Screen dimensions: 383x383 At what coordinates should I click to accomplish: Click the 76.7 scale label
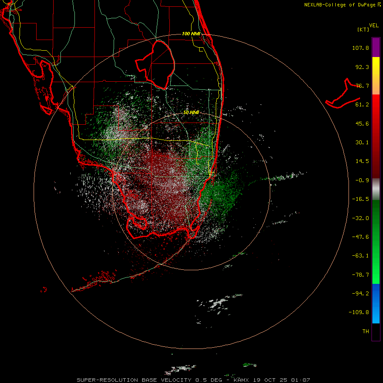(362, 86)
